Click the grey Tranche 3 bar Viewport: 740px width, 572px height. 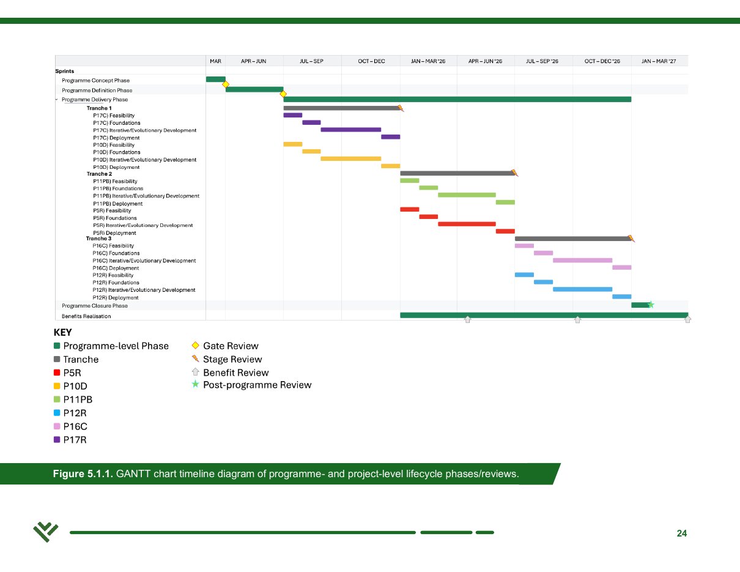[x=573, y=239]
